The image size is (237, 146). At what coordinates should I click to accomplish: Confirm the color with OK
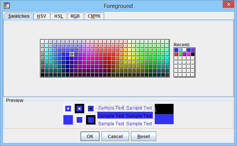[x=90, y=136]
